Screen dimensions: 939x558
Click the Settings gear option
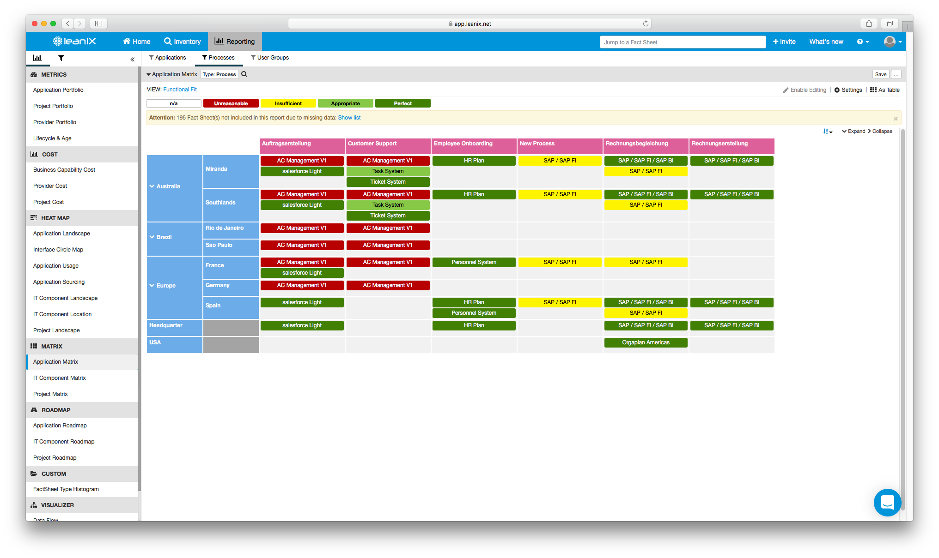pos(848,90)
